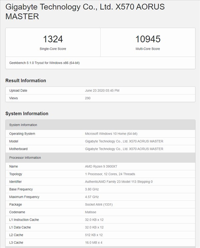Select the views count 290
Image resolution: width=200 pixels, height=248 pixels.
(88, 98)
